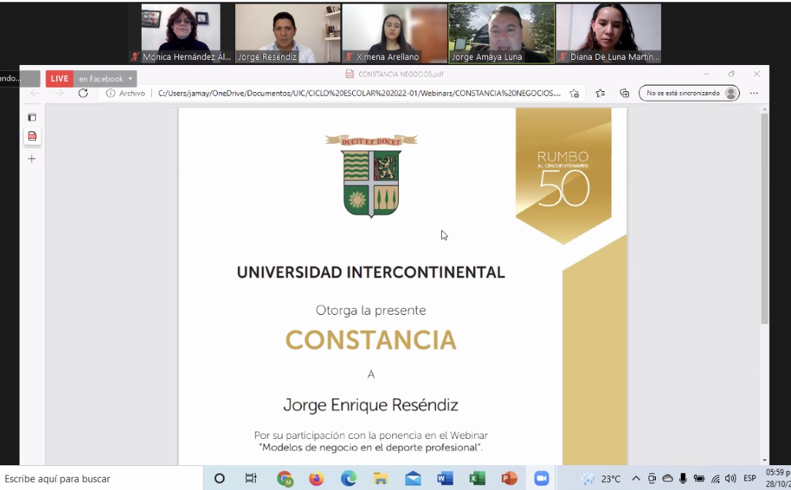Click the name 'Jorge Enrique Reséndiz' in the certificate
791x490 pixels.
pos(371,405)
